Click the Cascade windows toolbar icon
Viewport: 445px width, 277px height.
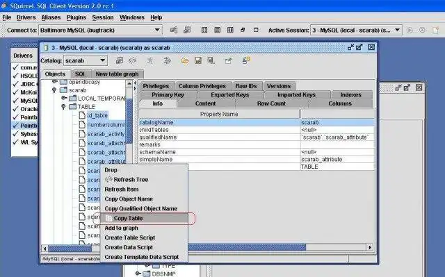click(243, 30)
